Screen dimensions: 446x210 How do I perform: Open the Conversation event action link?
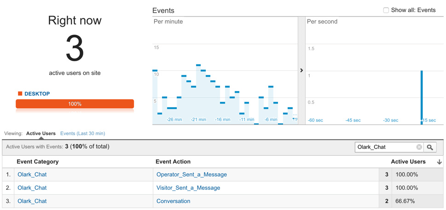click(173, 201)
